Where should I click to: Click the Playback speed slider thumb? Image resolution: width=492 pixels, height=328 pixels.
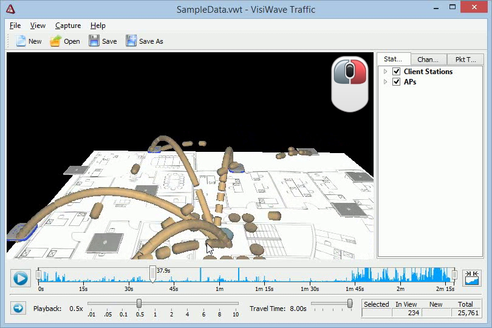point(139,303)
